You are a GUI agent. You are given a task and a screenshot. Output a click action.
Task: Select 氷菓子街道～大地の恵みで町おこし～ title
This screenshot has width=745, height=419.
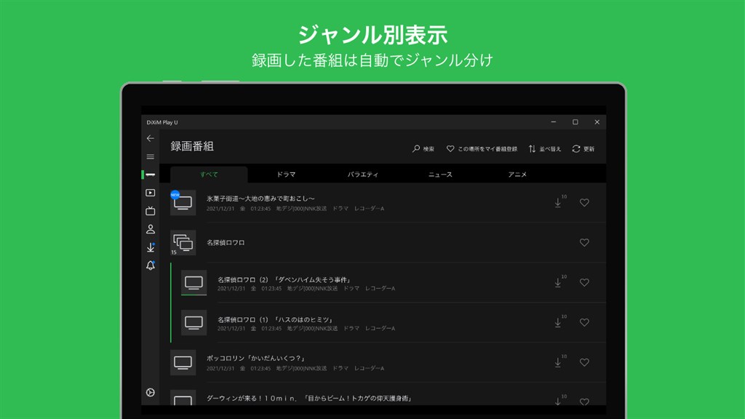pos(260,199)
